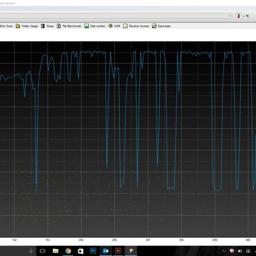Viewport: 256px width, 256px height.
Task: Open Microsoft Store from the taskbar
Action: click(81, 251)
